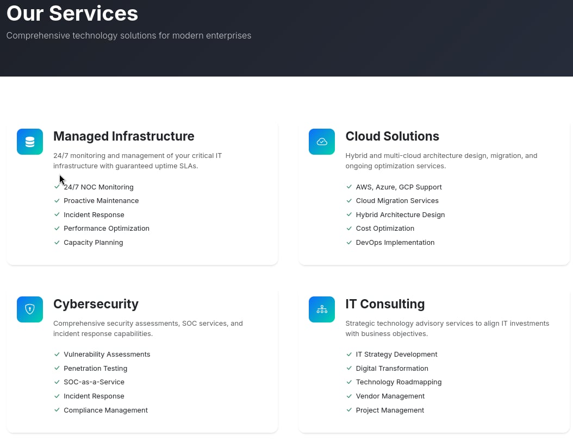The height and width of the screenshot is (443, 573).
Task: Click the Cloud Solutions cloud icon
Action: pos(322,142)
